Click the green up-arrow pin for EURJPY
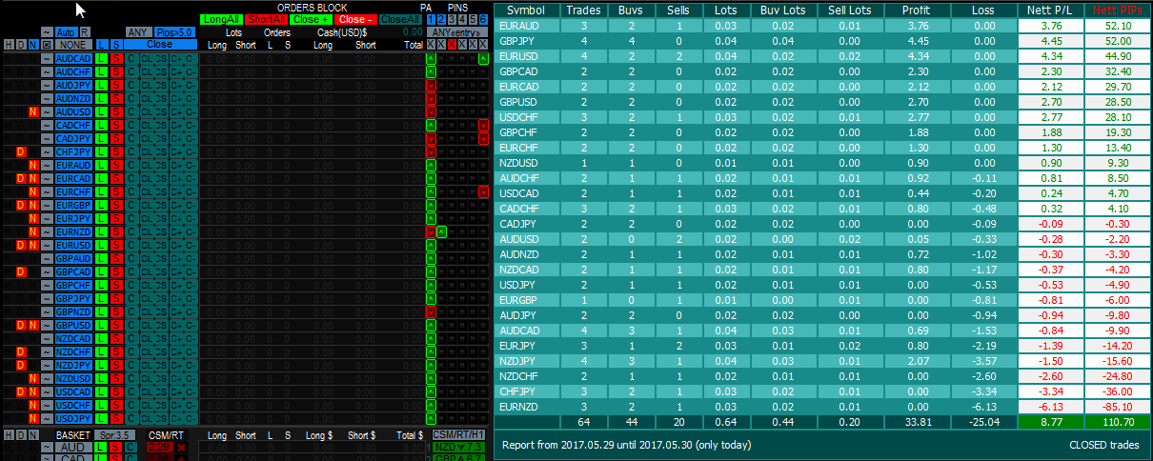Screen dimensions: 1153x461 [x=432, y=218]
